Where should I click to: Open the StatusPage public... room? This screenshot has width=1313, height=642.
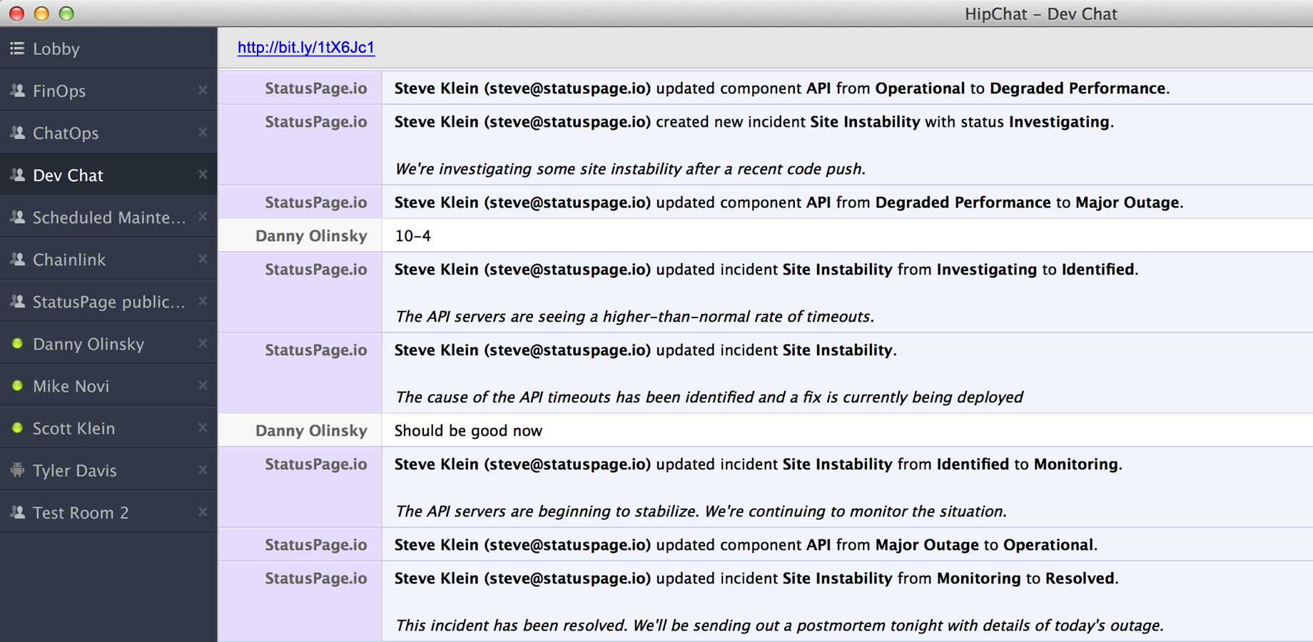(108, 301)
